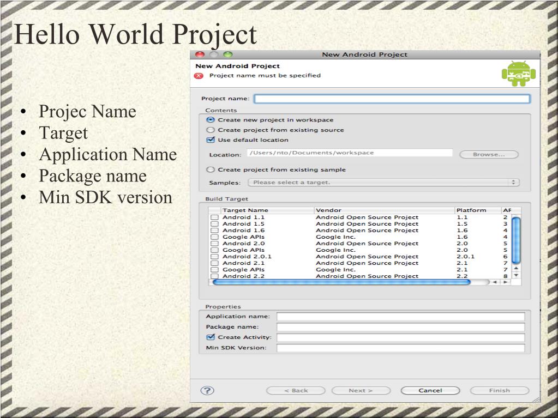
Task: Check the Android 2.1 build target
Action: 214,263
